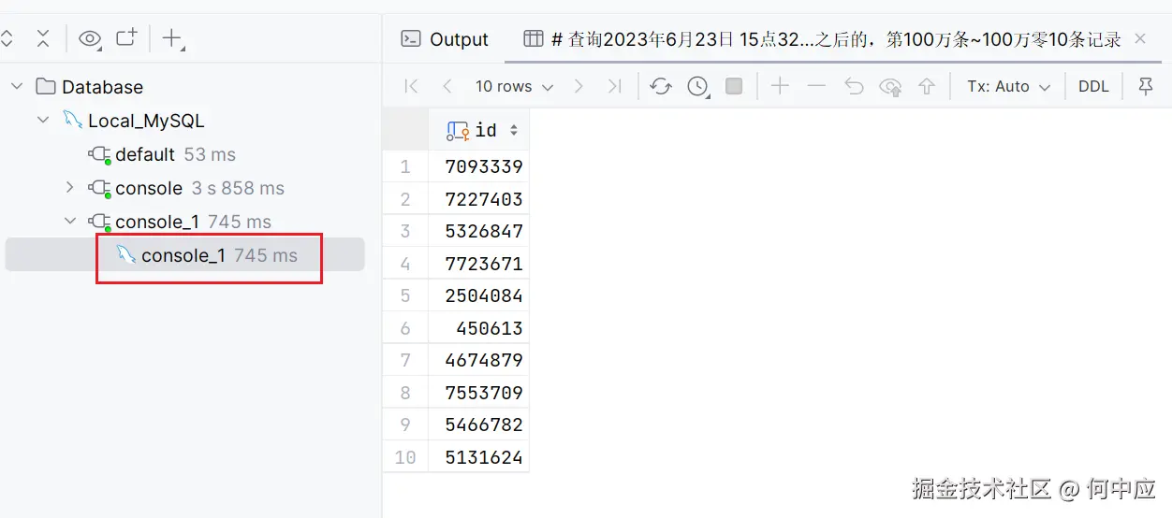Expand the console 3 s 858 ms session

click(69, 188)
